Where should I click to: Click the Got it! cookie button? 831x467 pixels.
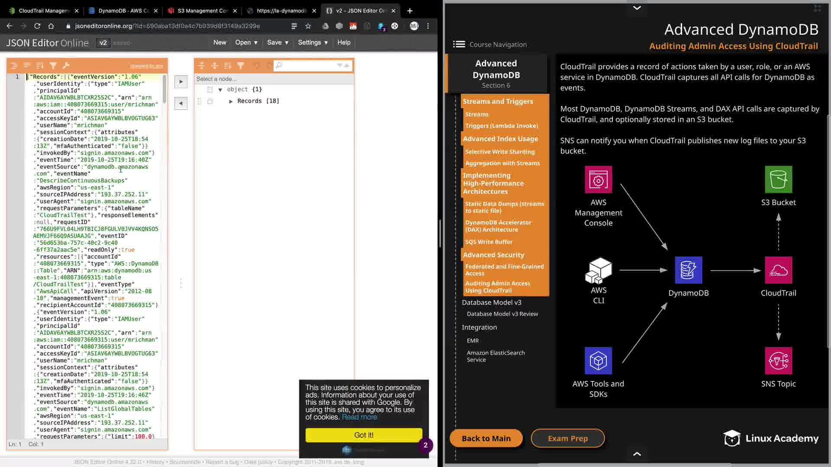[364, 435]
